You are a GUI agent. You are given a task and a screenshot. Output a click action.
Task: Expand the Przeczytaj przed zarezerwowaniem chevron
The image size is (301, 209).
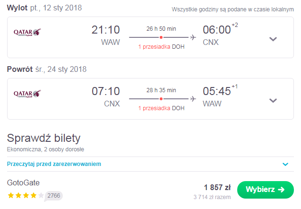click(x=285, y=164)
